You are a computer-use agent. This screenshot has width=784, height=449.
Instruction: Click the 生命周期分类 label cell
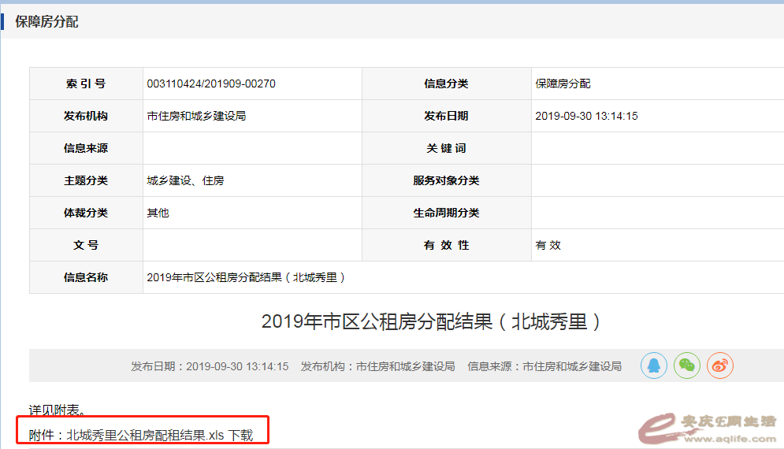[x=446, y=213]
